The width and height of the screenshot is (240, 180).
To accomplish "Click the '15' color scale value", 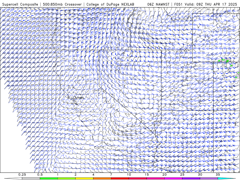I will pos(147,175).
